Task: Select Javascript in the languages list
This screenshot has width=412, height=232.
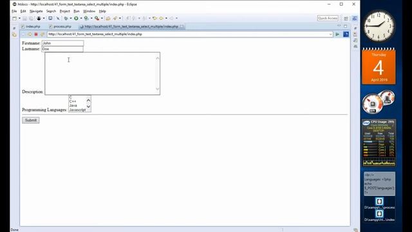Action: pyautogui.click(x=77, y=110)
